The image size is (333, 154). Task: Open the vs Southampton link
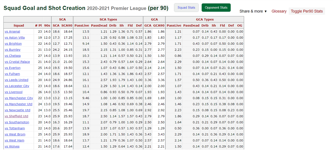[x=17, y=122]
